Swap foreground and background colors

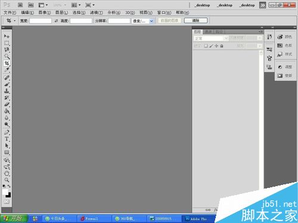click(9, 186)
